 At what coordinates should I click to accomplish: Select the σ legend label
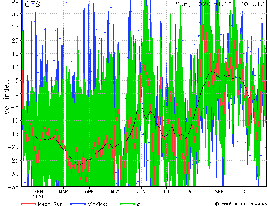pos(139,204)
